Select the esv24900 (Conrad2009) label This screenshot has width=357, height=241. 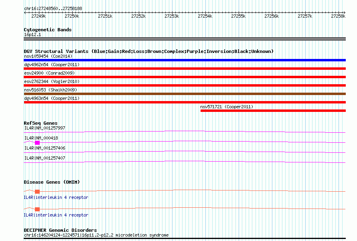(x=49, y=73)
